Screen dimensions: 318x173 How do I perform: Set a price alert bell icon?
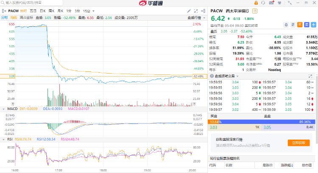click(286, 25)
